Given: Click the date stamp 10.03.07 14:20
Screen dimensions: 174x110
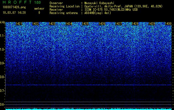Looking at the screenshot, I should pyautogui.click(x=14, y=13).
